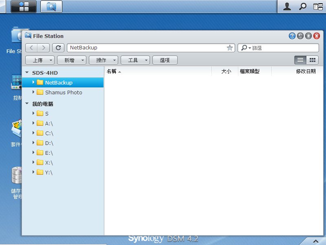
Task: Add NetBackup to favorites with star
Action: [229, 48]
